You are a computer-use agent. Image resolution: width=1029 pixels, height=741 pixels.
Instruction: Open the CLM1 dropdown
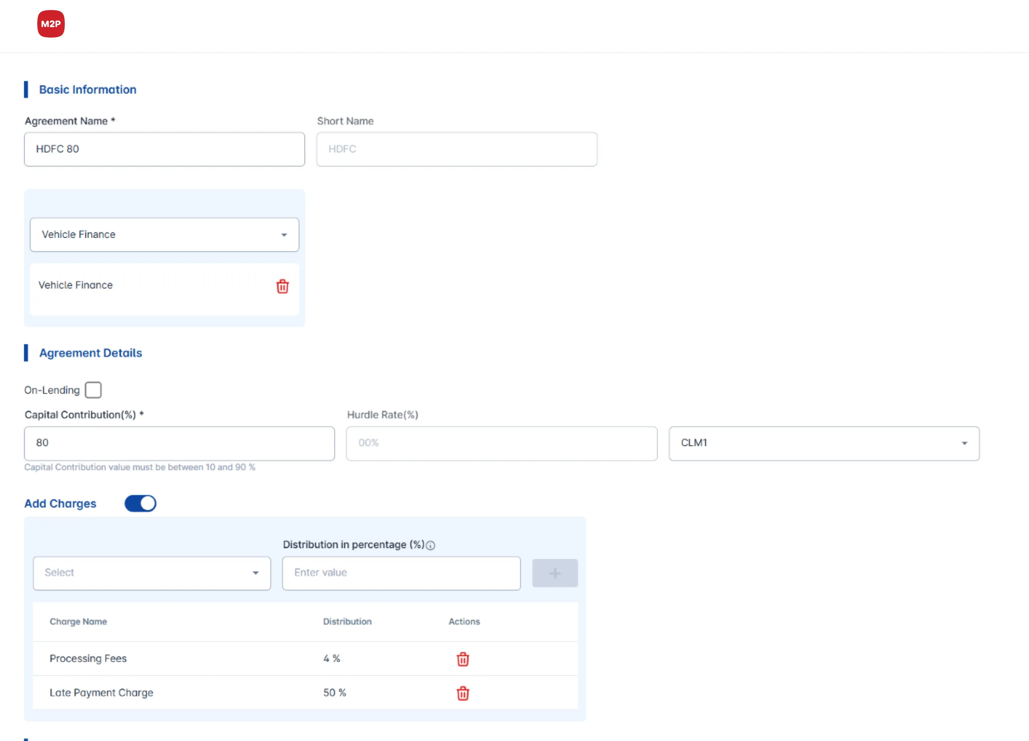coord(824,443)
